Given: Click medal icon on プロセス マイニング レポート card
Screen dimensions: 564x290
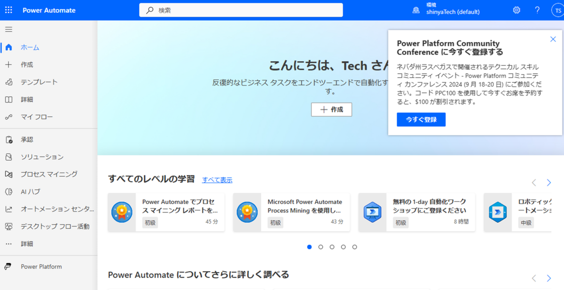Looking at the screenshot, I should click(x=122, y=212).
